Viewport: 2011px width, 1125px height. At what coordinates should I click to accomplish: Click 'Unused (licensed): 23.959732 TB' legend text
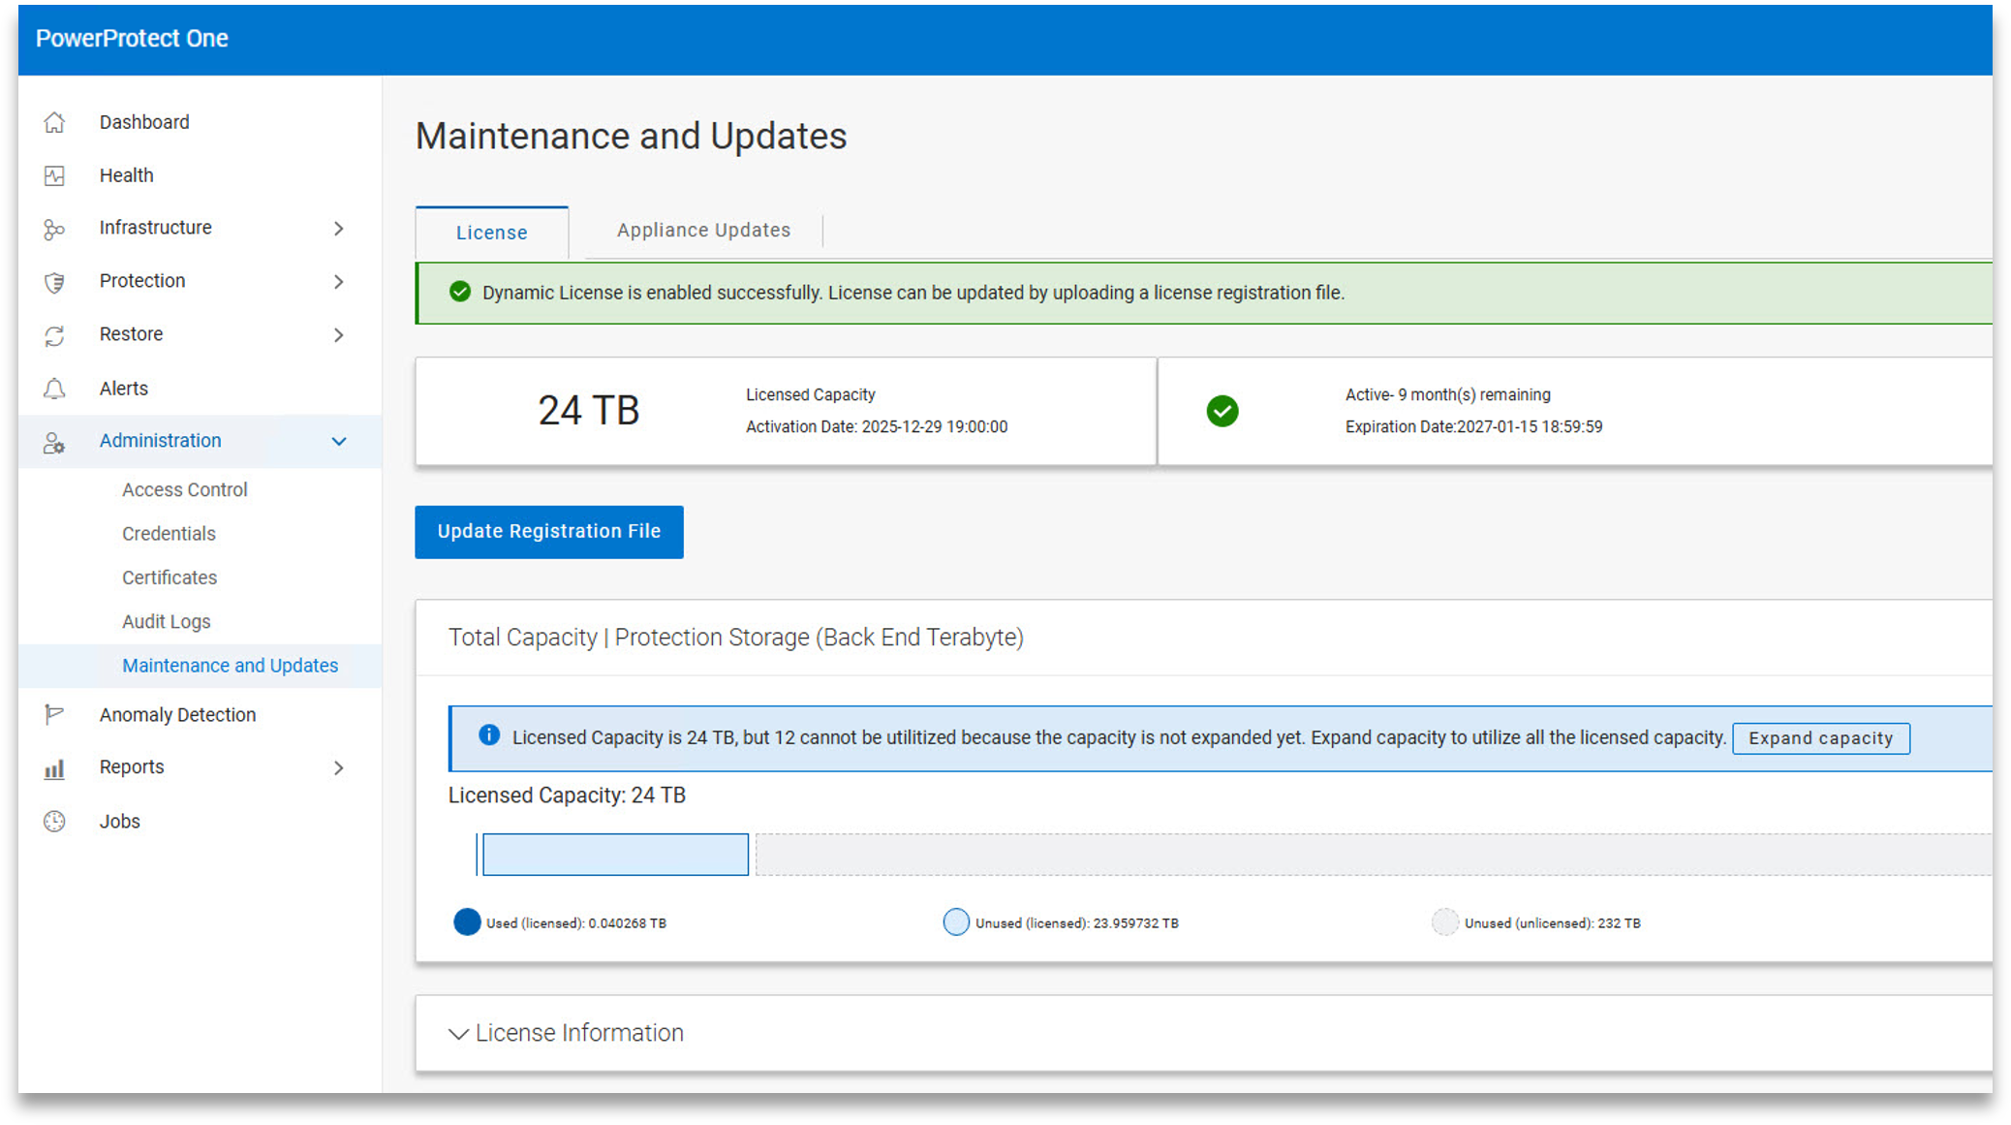pos(1077,923)
